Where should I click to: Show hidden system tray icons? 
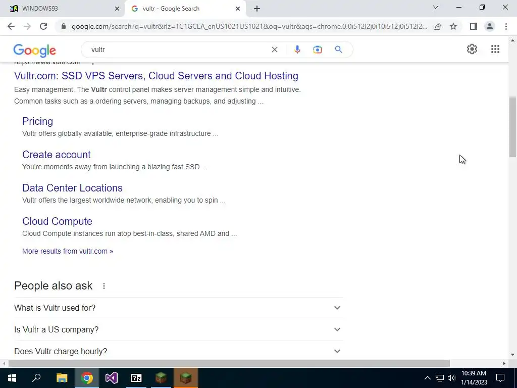point(427,378)
